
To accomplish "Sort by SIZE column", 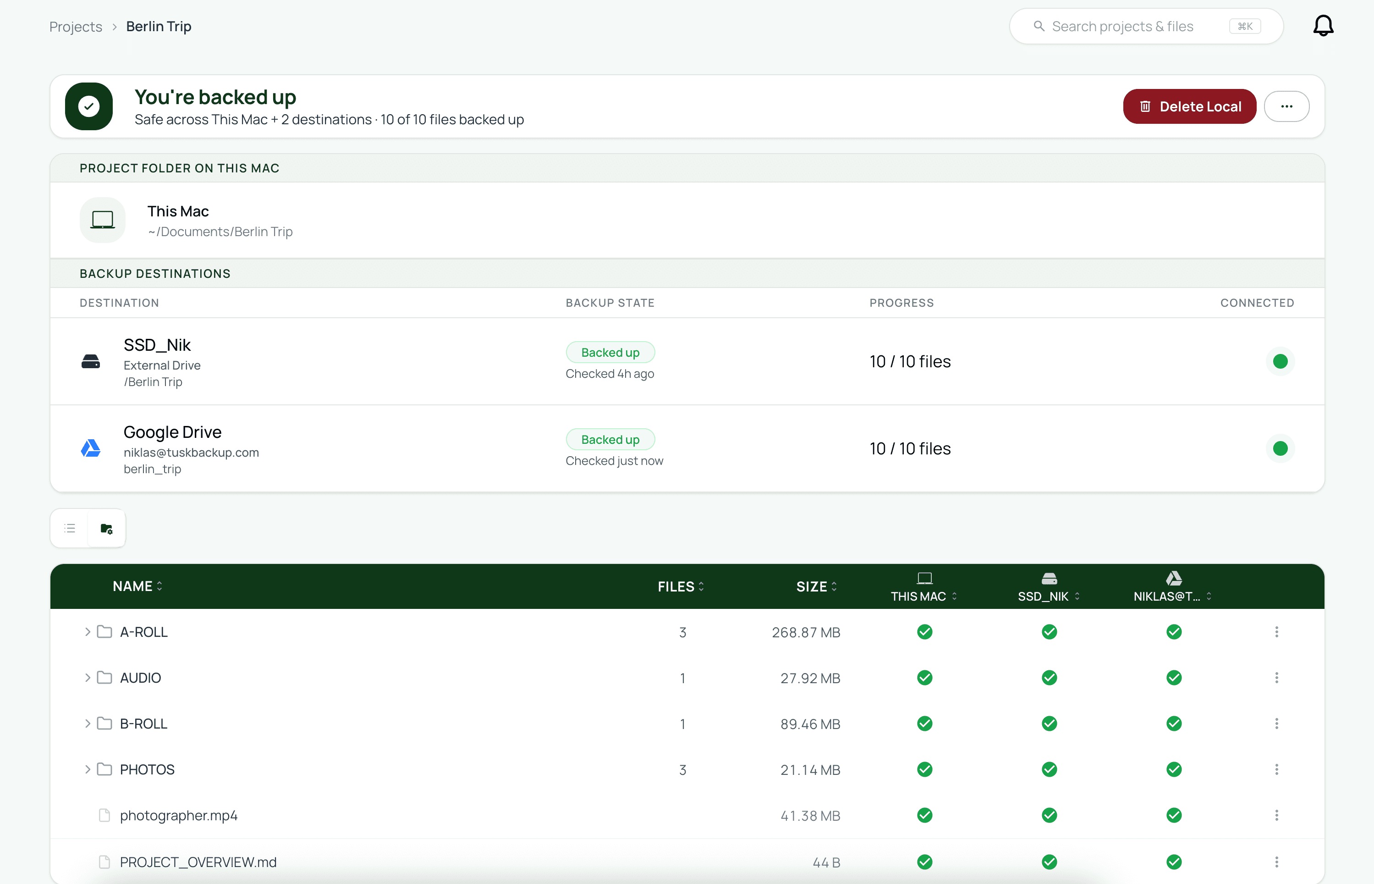I will pyautogui.click(x=816, y=586).
